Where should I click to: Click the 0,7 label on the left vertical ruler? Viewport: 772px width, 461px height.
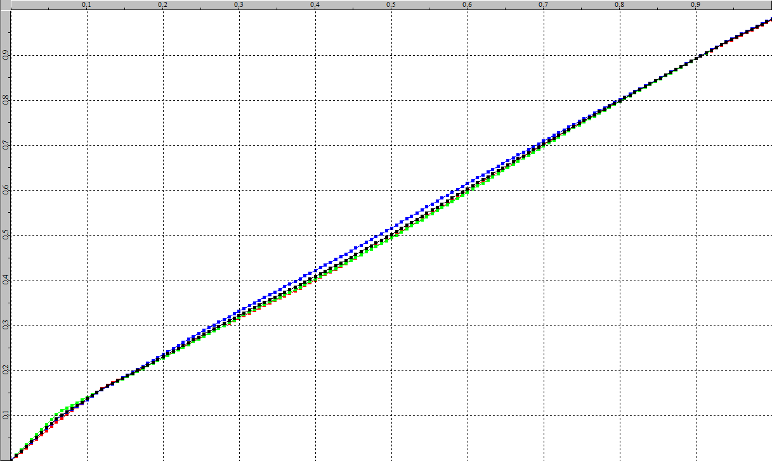click(5, 145)
